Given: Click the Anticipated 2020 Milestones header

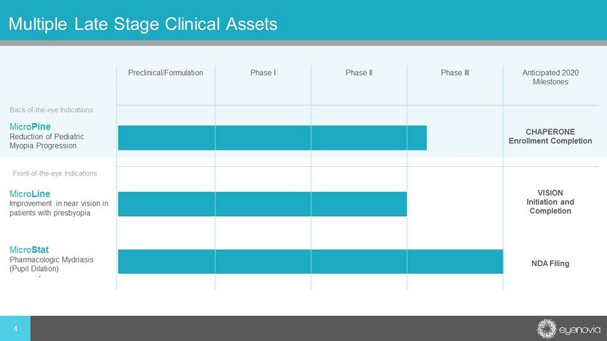Looking at the screenshot, I should click(x=550, y=77).
